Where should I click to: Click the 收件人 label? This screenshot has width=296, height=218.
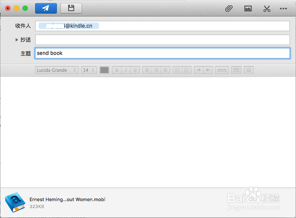[x=23, y=26]
